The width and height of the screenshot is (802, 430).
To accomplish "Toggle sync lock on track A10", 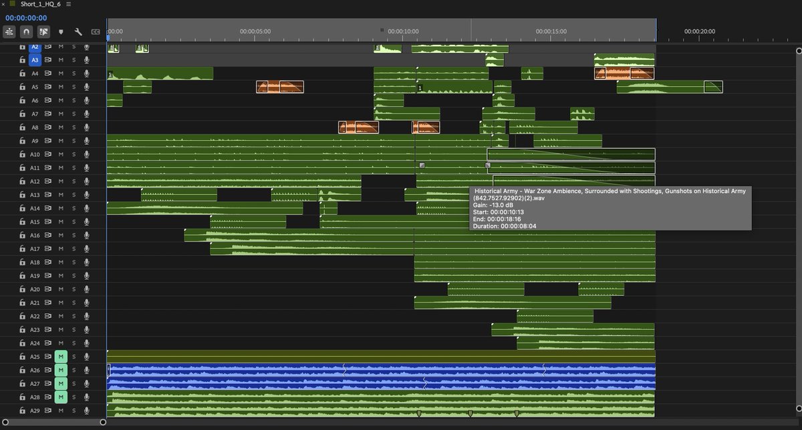I will coord(48,154).
